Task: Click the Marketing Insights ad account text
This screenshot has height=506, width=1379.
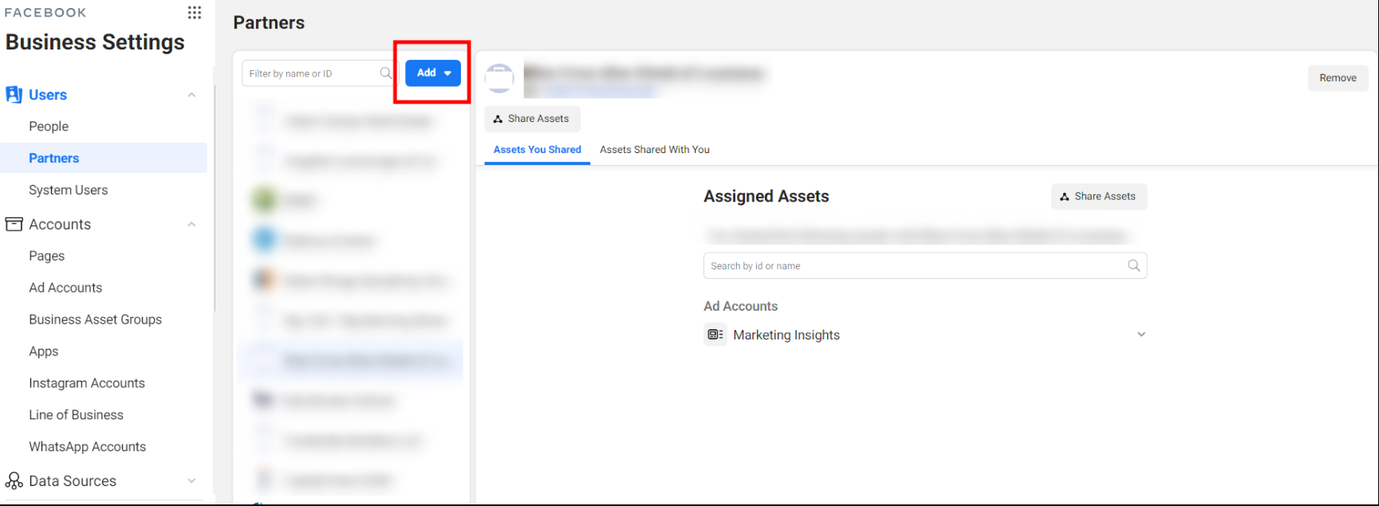Action: (x=786, y=335)
